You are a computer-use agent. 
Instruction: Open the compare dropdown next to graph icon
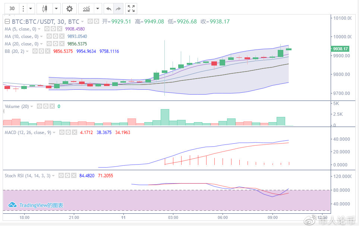tap(97, 8)
